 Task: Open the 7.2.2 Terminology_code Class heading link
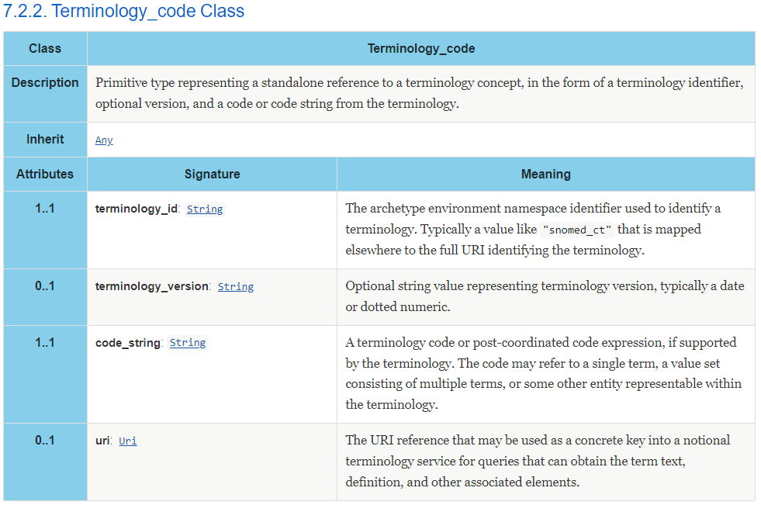tap(124, 11)
